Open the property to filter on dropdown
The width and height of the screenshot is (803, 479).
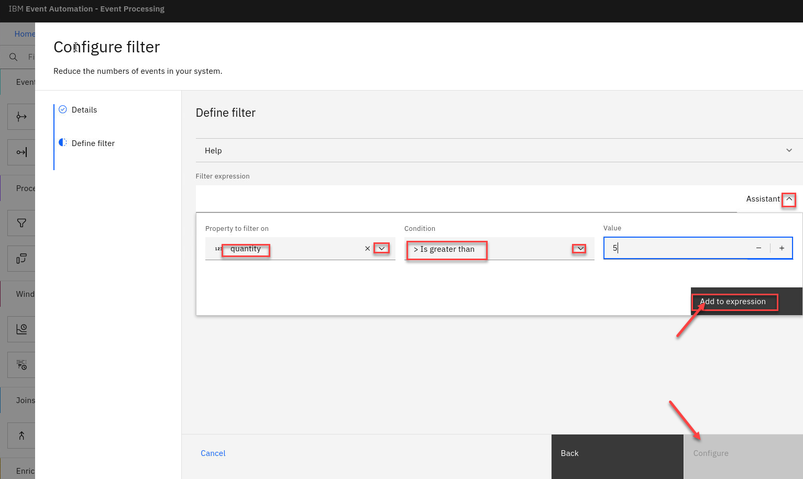coord(381,249)
